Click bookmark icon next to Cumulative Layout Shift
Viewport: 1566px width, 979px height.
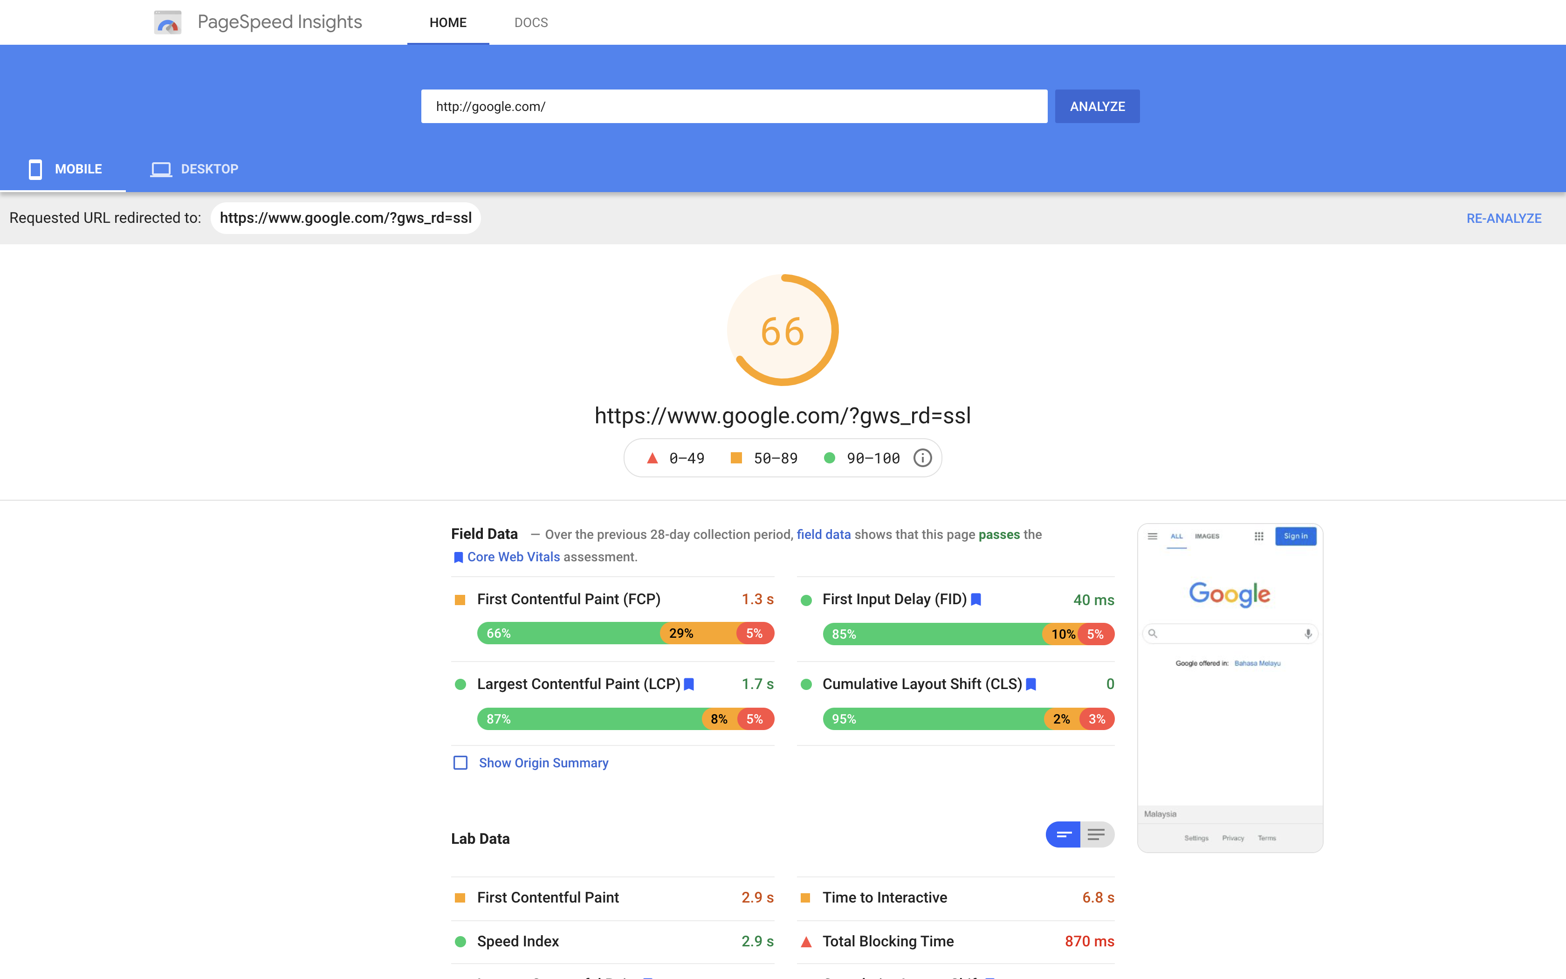pos(1031,684)
